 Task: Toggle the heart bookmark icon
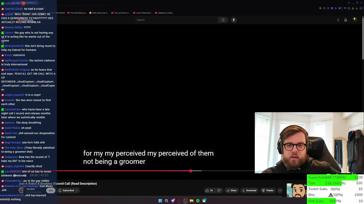coord(340,8)
